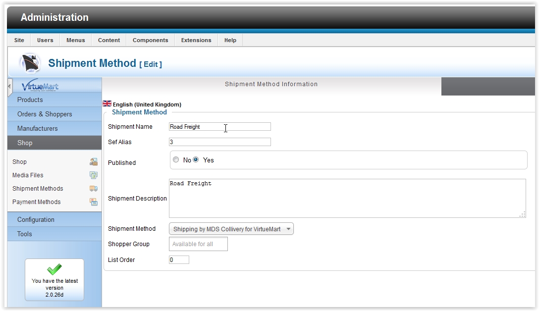Select the No radio button for Published
The image size is (539, 311).
click(176, 160)
